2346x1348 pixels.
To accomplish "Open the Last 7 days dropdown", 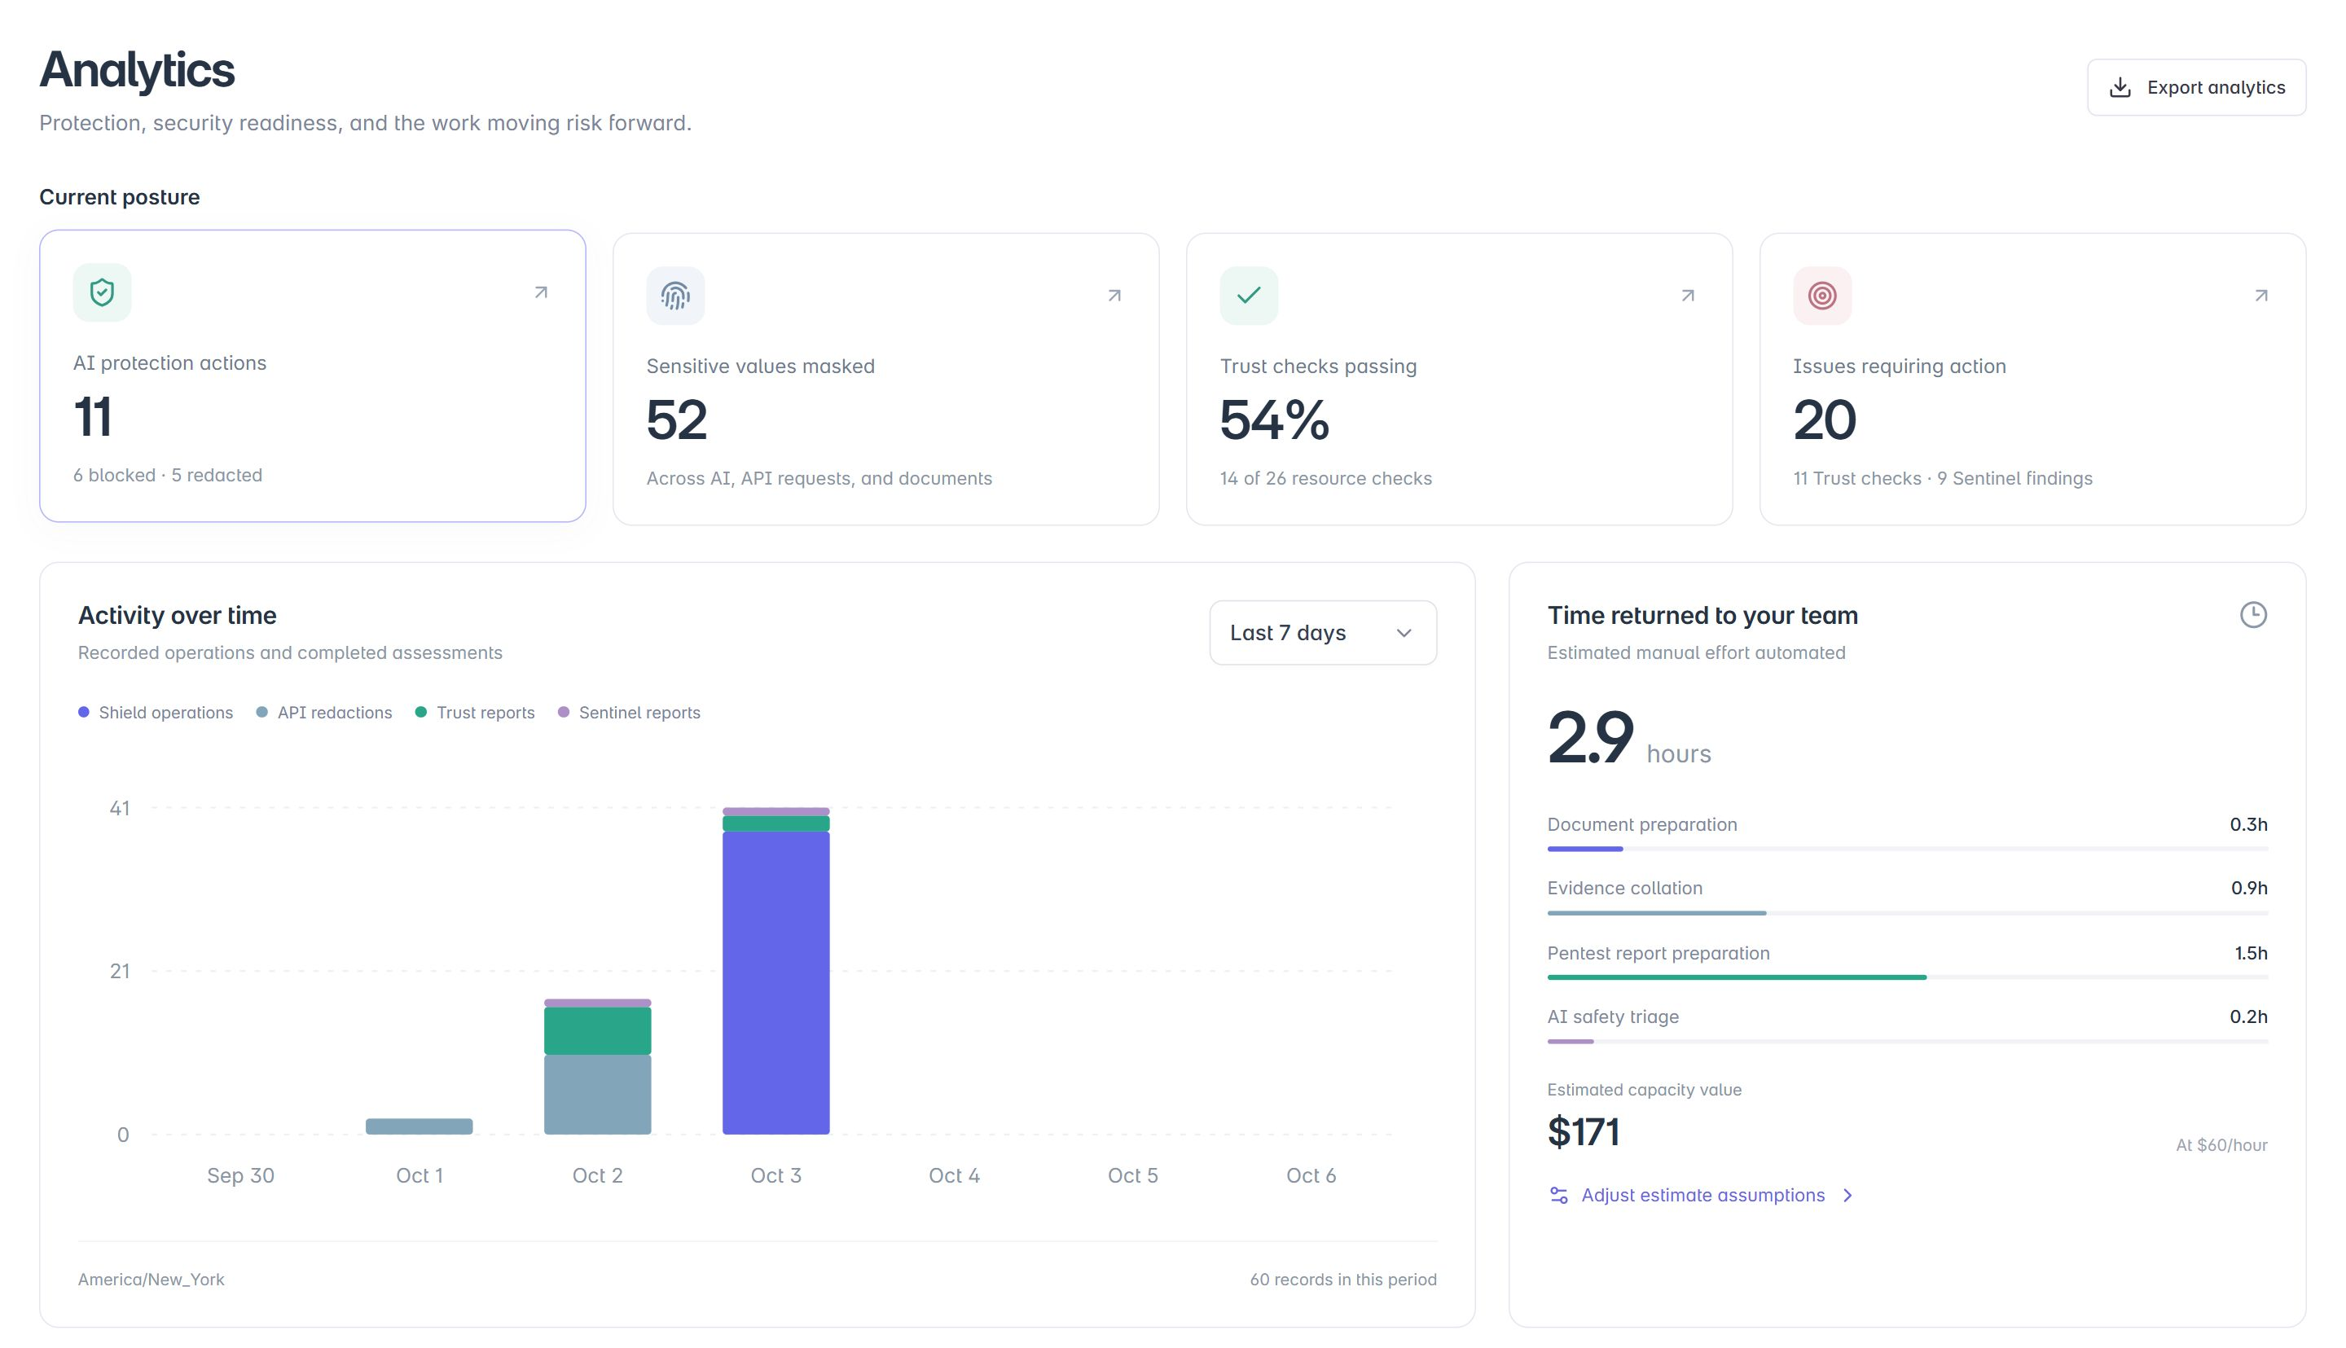I will point(1322,632).
